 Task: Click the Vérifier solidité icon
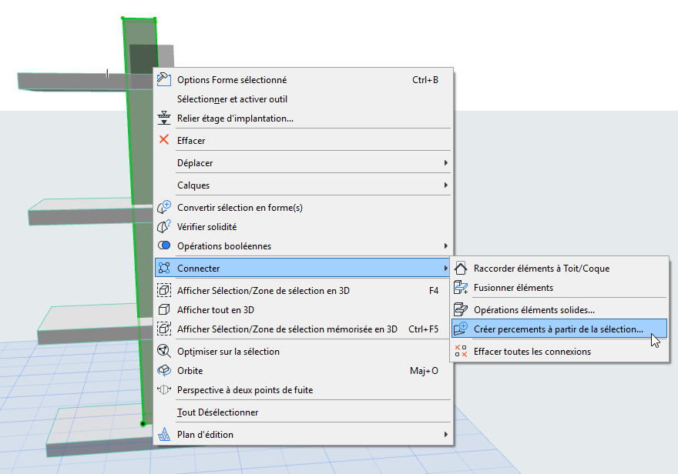(x=164, y=226)
